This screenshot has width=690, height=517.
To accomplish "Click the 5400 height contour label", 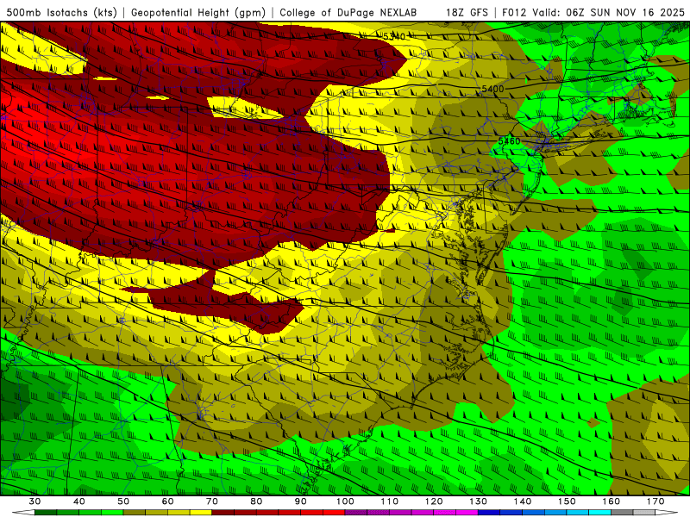I will pos(492,89).
